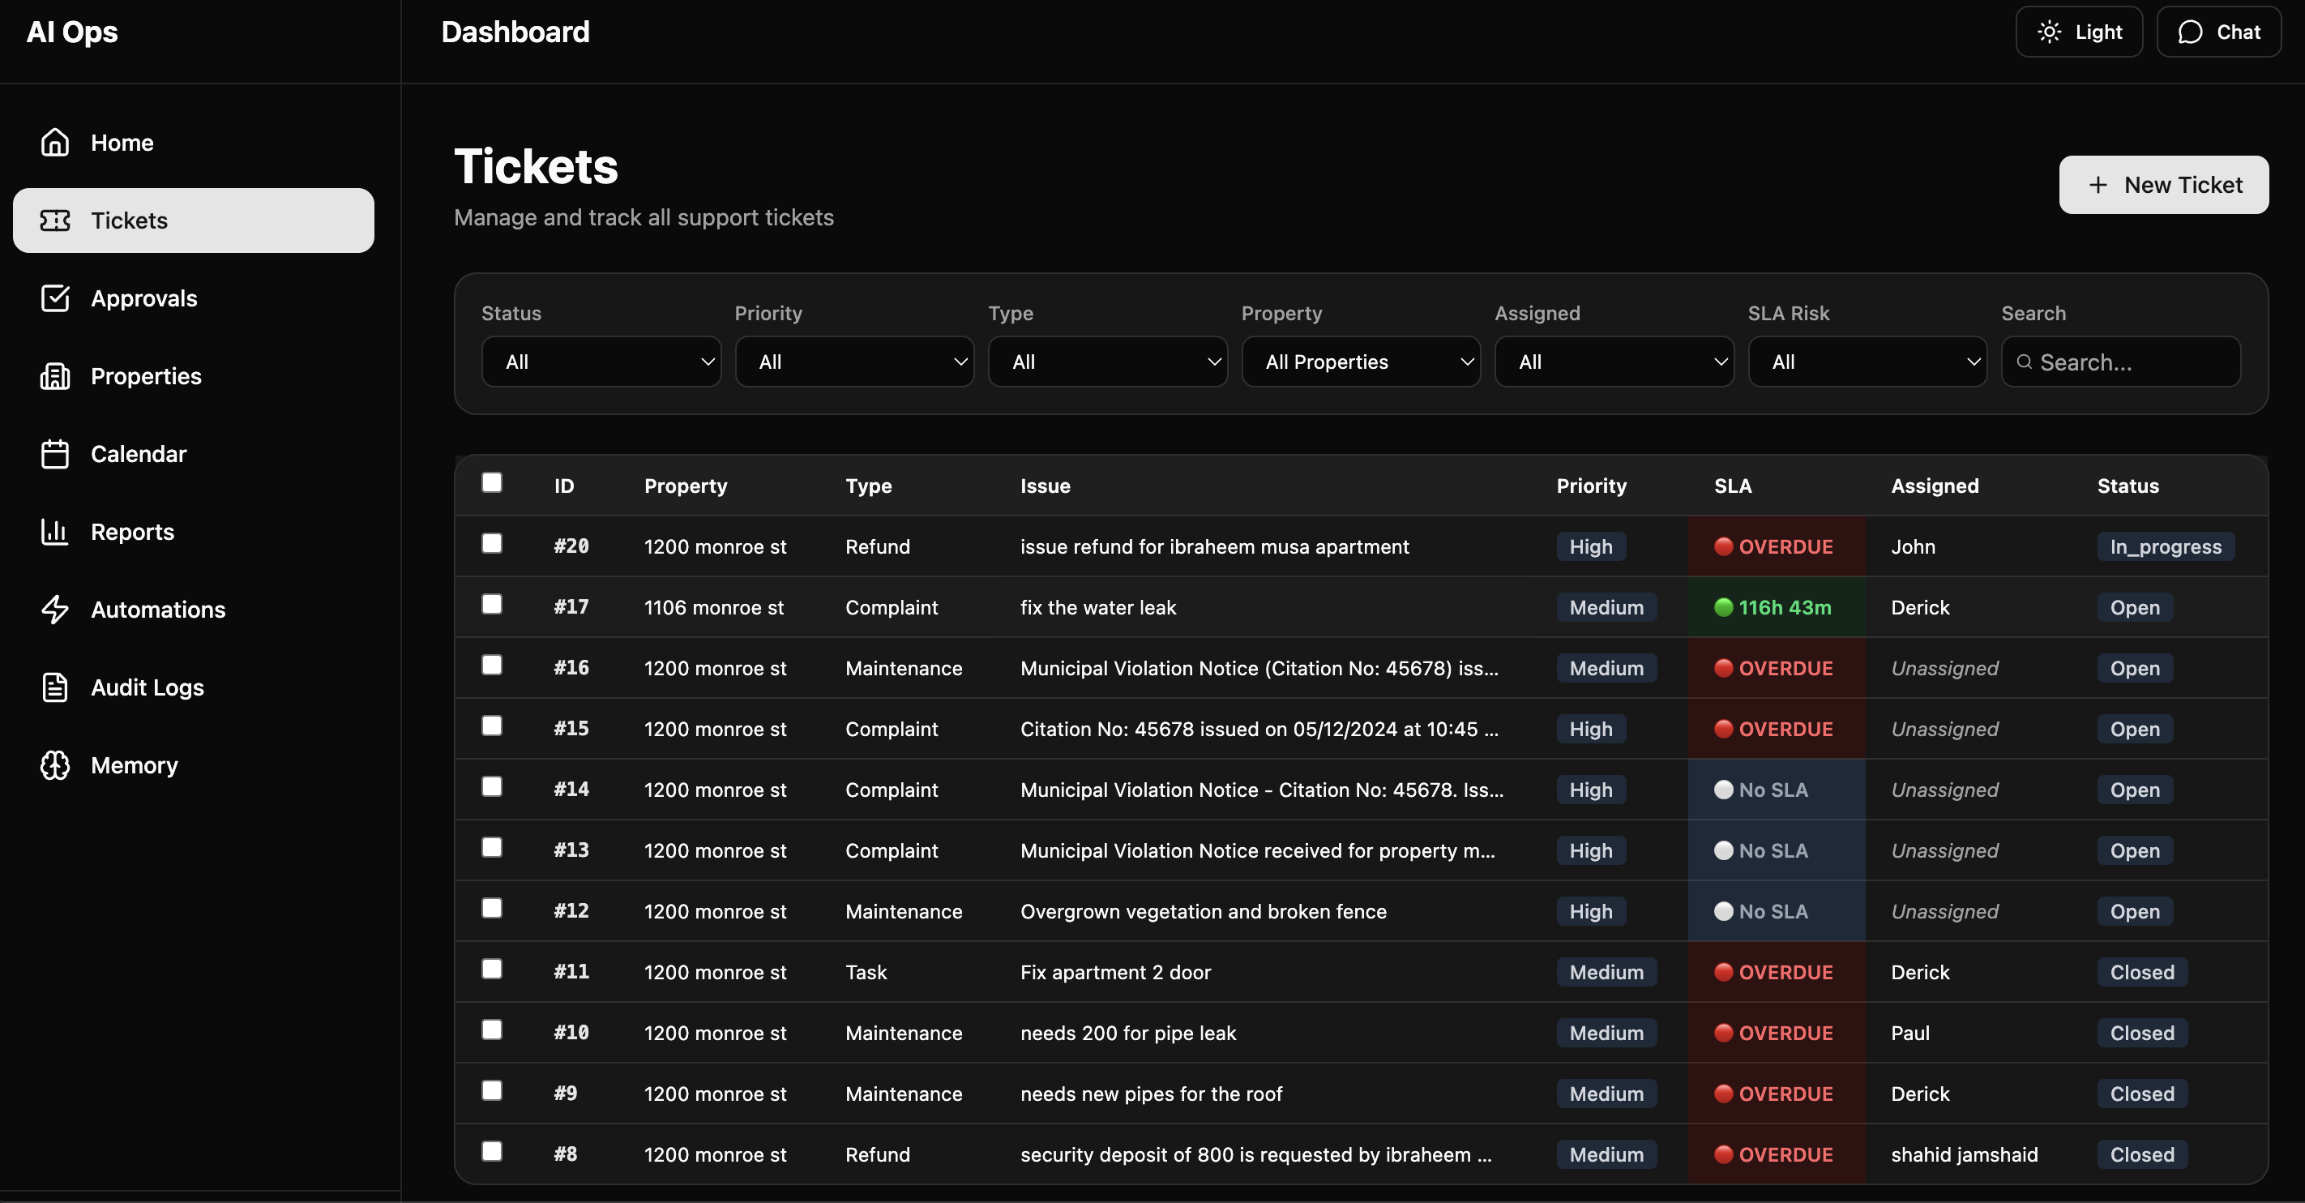This screenshot has width=2305, height=1203.
Task: Select the Automations lightning bolt icon
Action: point(54,610)
